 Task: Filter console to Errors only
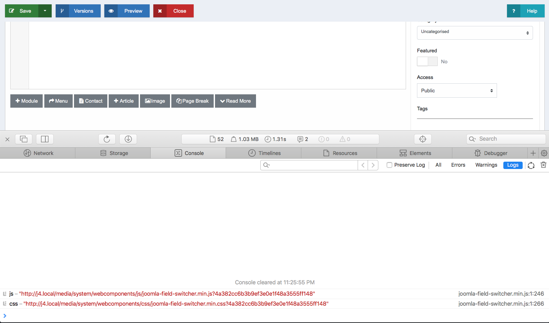tap(458, 165)
